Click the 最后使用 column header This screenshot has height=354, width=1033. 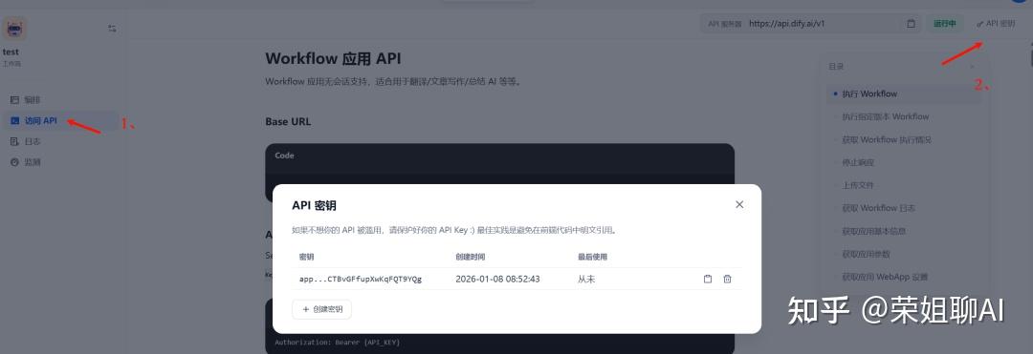[x=592, y=257]
